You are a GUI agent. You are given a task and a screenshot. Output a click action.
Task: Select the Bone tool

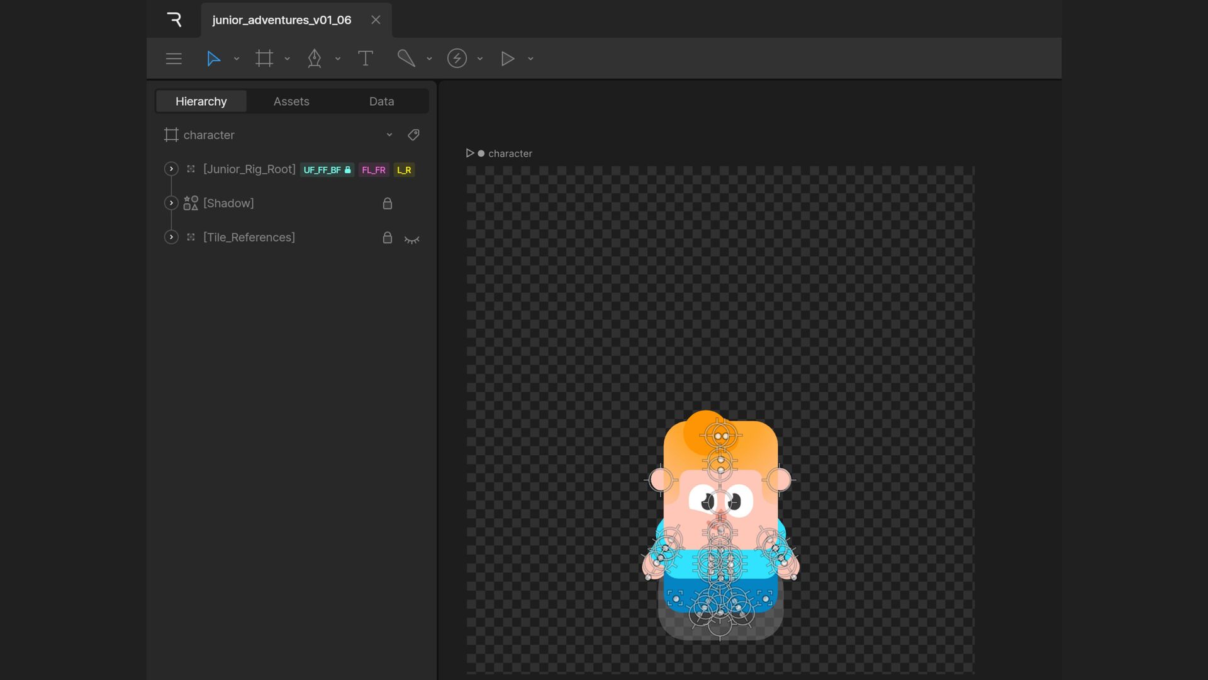pyautogui.click(x=406, y=59)
